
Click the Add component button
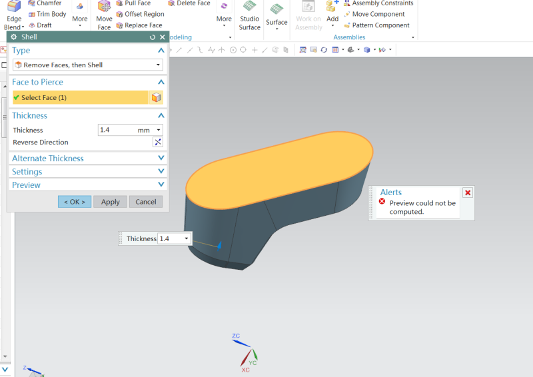[332, 13]
